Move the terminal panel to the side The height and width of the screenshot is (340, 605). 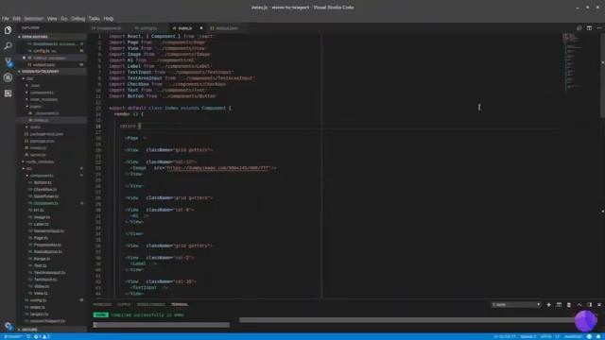click(589, 304)
